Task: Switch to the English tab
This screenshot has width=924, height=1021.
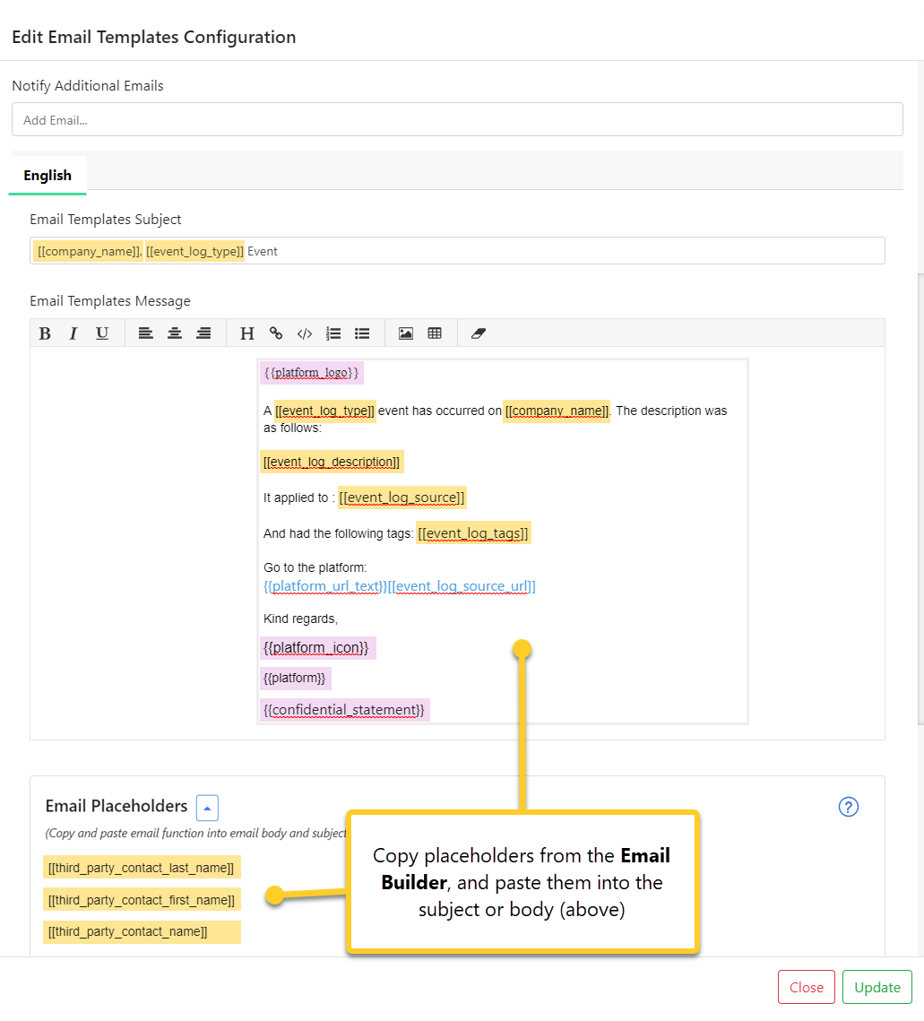Action: point(47,175)
